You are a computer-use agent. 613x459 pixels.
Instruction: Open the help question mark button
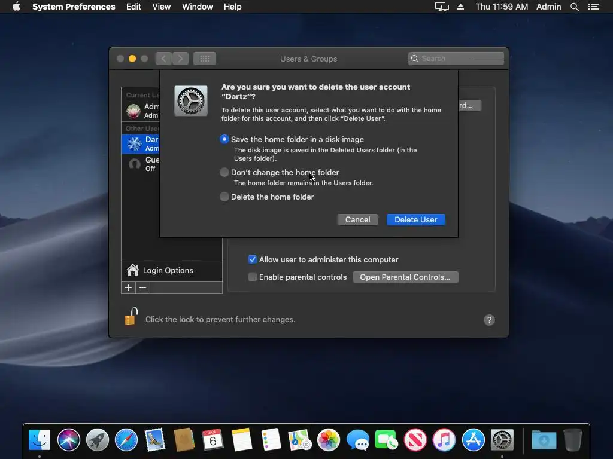click(489, 320)
